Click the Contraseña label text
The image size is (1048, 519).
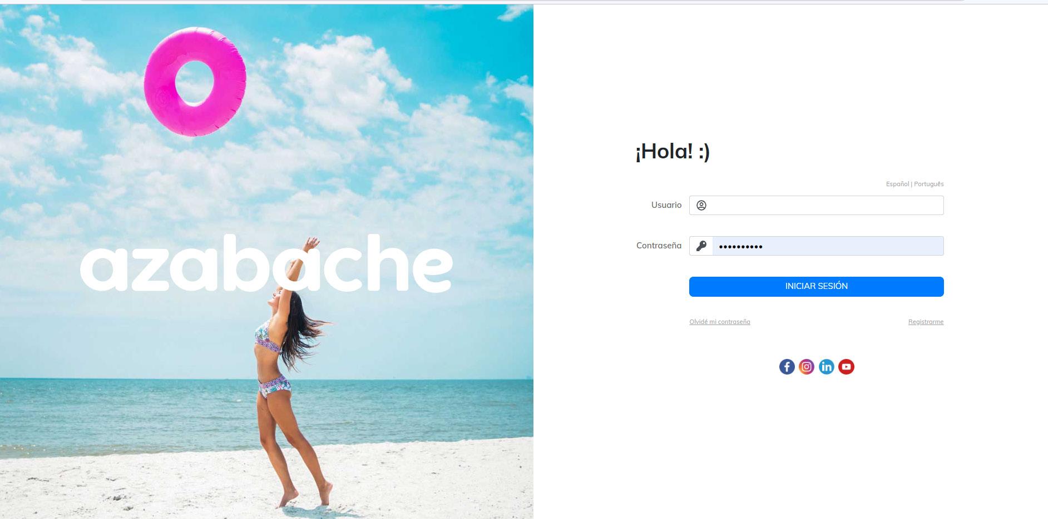coord(659,246)
